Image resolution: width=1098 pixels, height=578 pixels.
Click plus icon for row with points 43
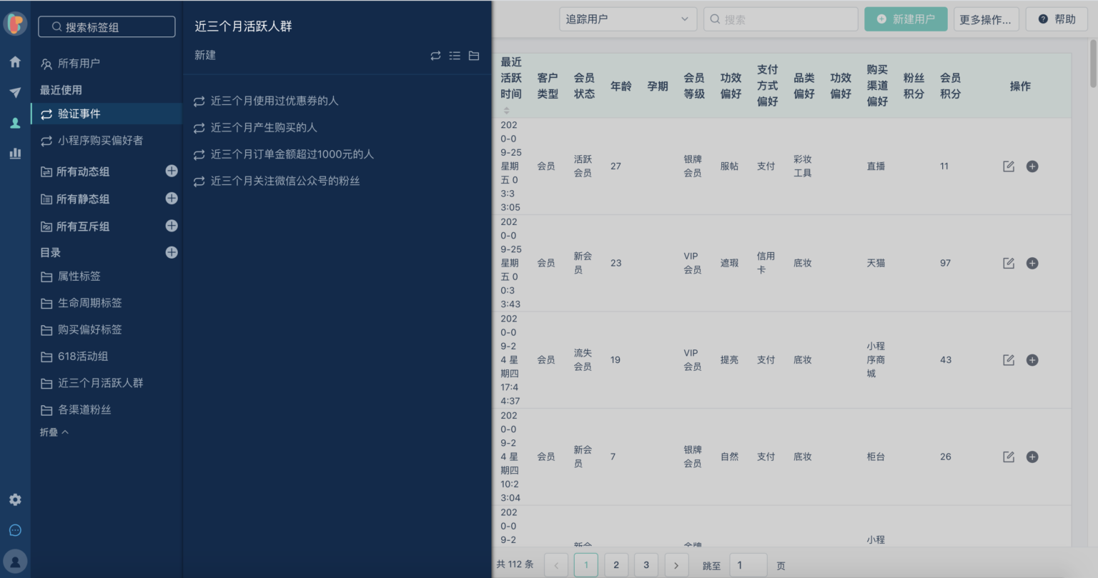pos(1032,360)
